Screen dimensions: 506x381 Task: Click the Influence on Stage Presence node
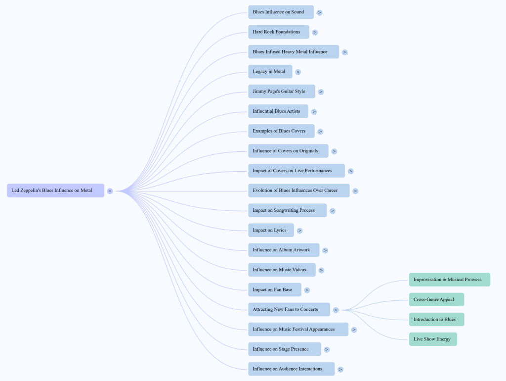[x=284, y=349]
